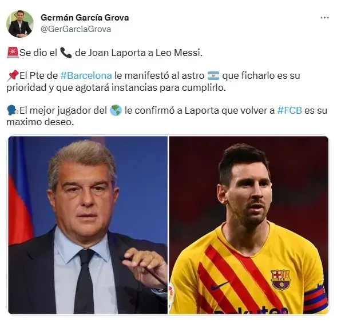Open the #FCB hashtag
The height and width of the screenshot is (324, 337).
click(x=290, y=111)
